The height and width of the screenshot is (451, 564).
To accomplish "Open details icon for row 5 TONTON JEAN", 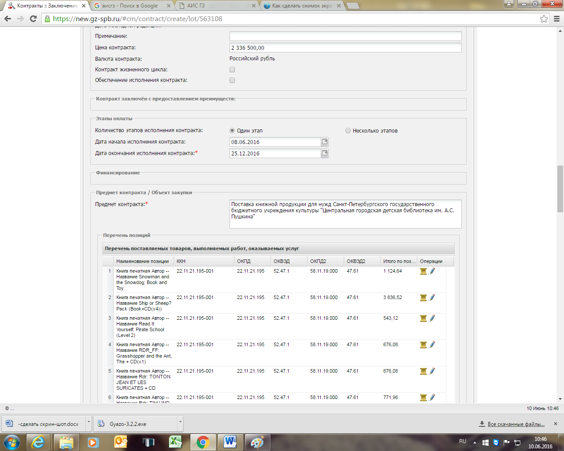I will 423,371.
